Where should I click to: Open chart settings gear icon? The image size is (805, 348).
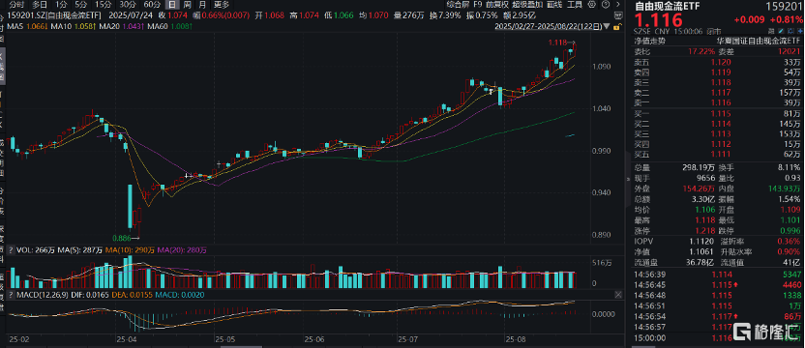pyautogui.click(x=592, y=5)
